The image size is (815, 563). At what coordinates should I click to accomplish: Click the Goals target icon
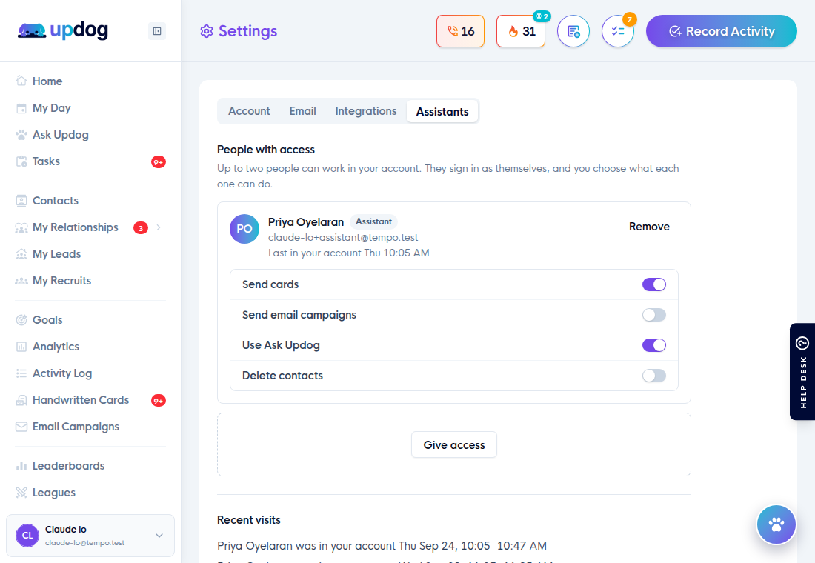(x=21, y=320)
